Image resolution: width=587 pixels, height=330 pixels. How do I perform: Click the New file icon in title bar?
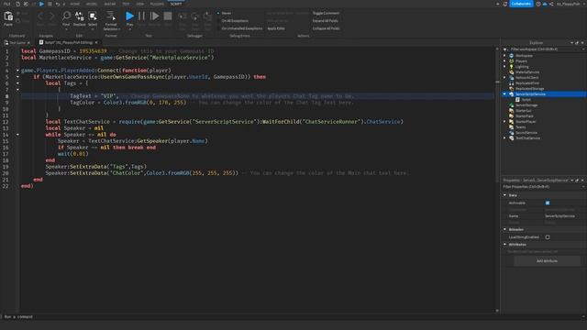pyautogui.click(x=17, y=4)
